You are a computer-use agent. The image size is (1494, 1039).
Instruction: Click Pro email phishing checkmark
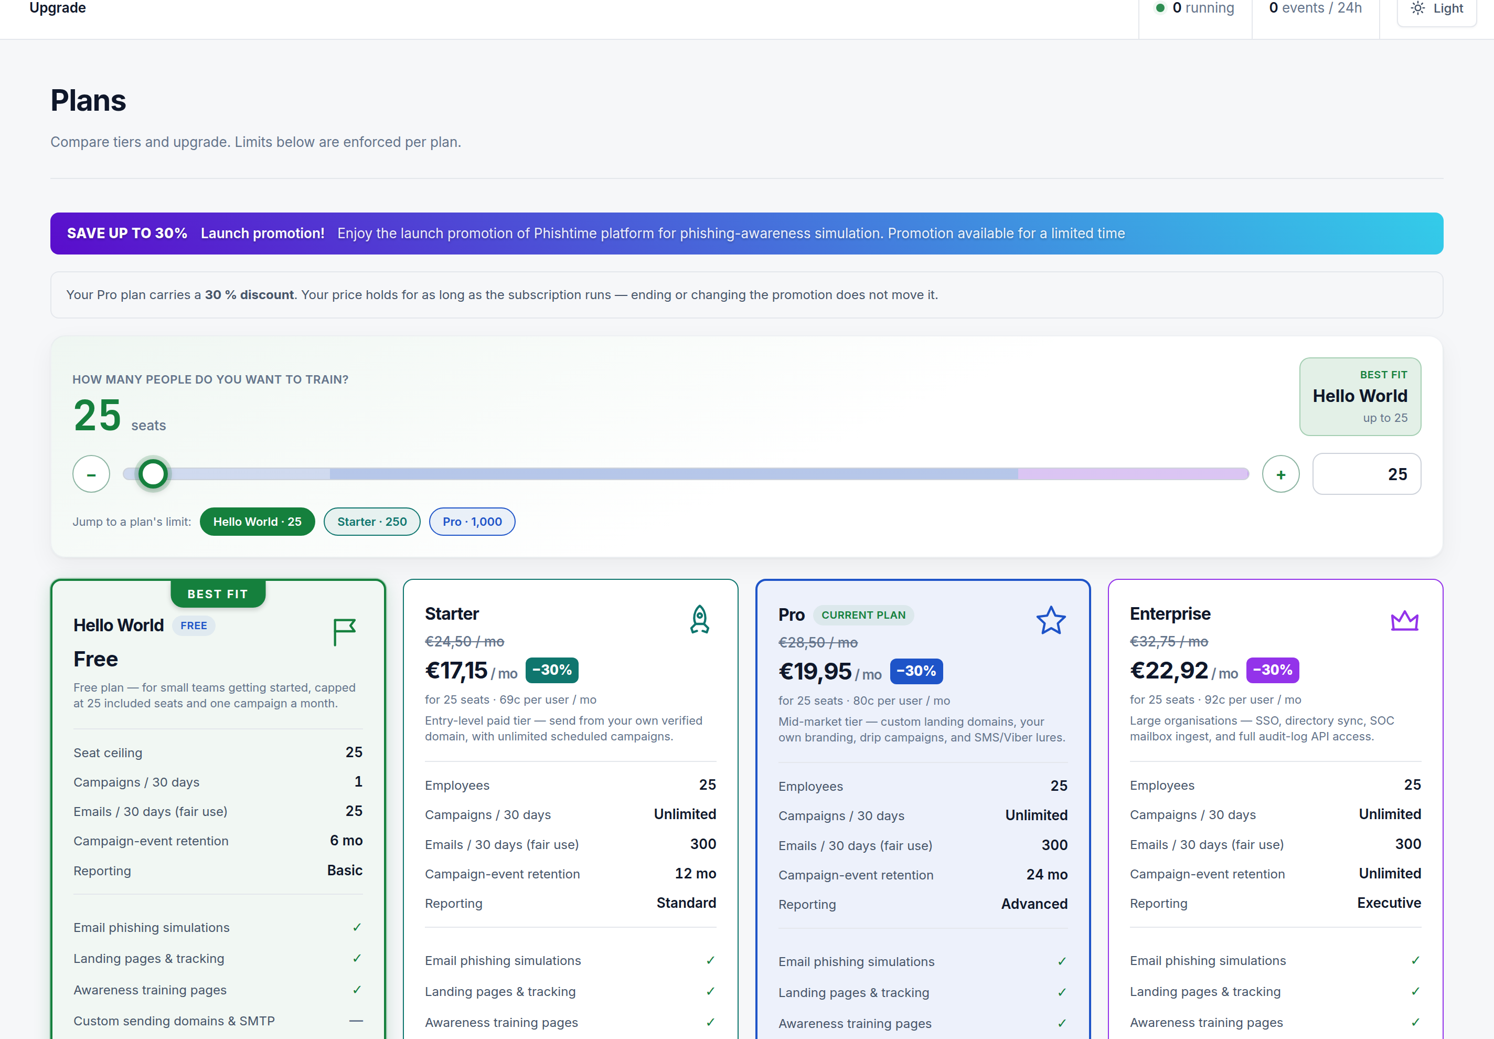point(1062,961)
